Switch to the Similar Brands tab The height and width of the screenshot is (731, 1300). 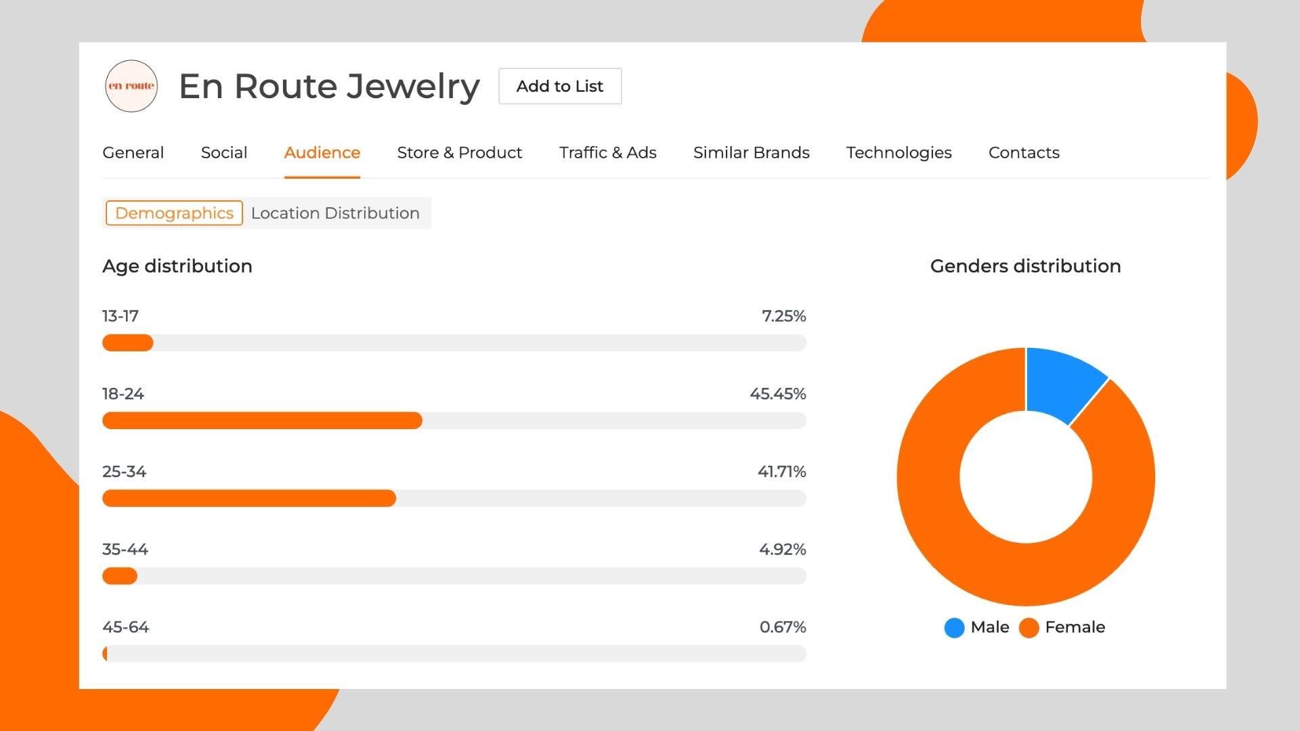coord(751,153)
